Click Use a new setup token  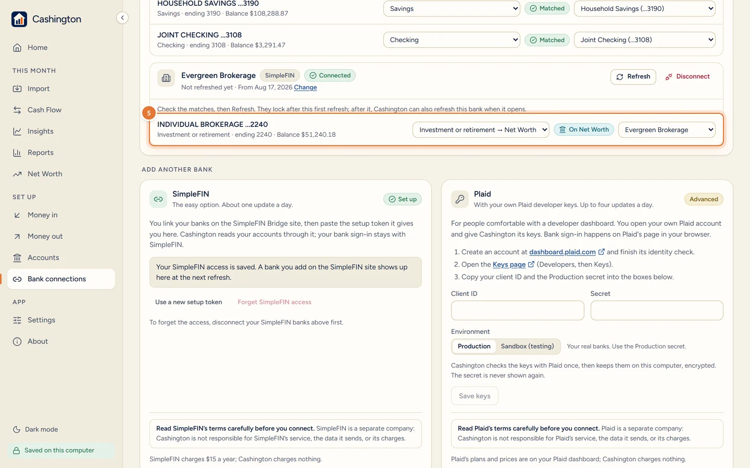click(189, 302)
